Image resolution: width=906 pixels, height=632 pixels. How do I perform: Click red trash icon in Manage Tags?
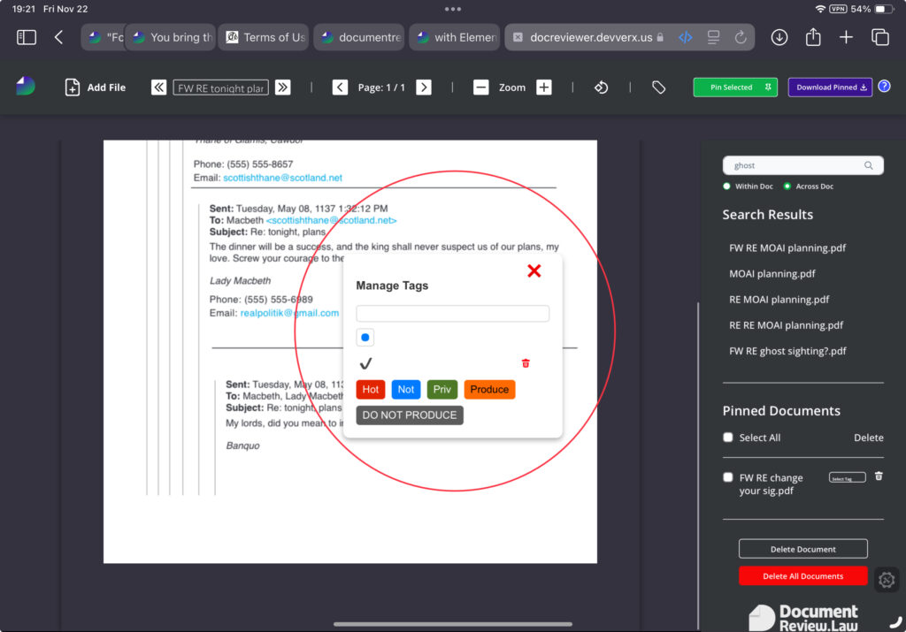tap(526, 363)
